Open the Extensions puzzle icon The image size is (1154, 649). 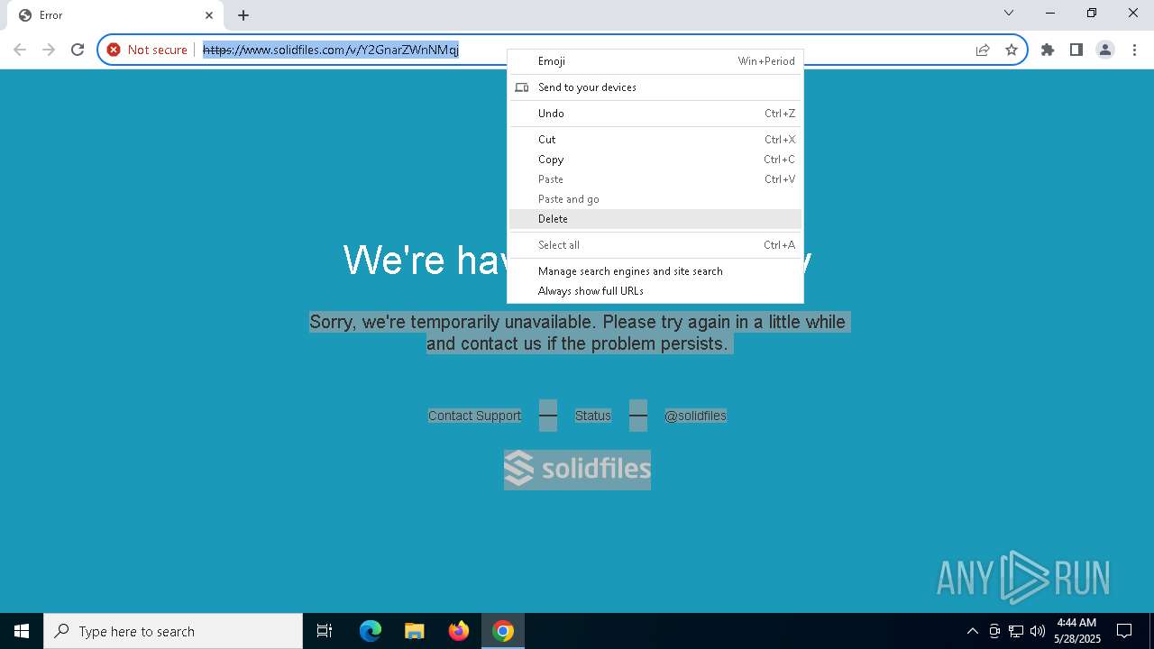[1048, 50]
